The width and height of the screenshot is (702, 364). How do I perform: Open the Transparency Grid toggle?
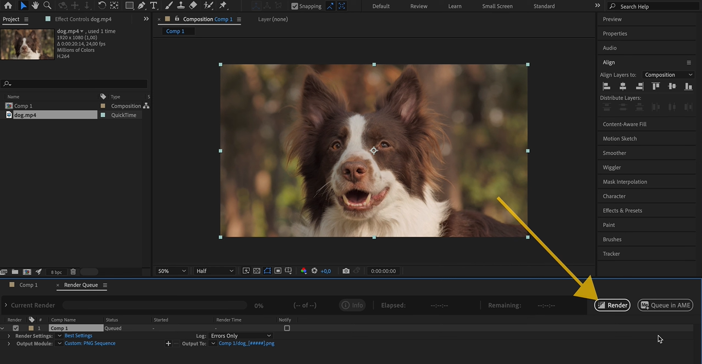[x=257, y=271]
